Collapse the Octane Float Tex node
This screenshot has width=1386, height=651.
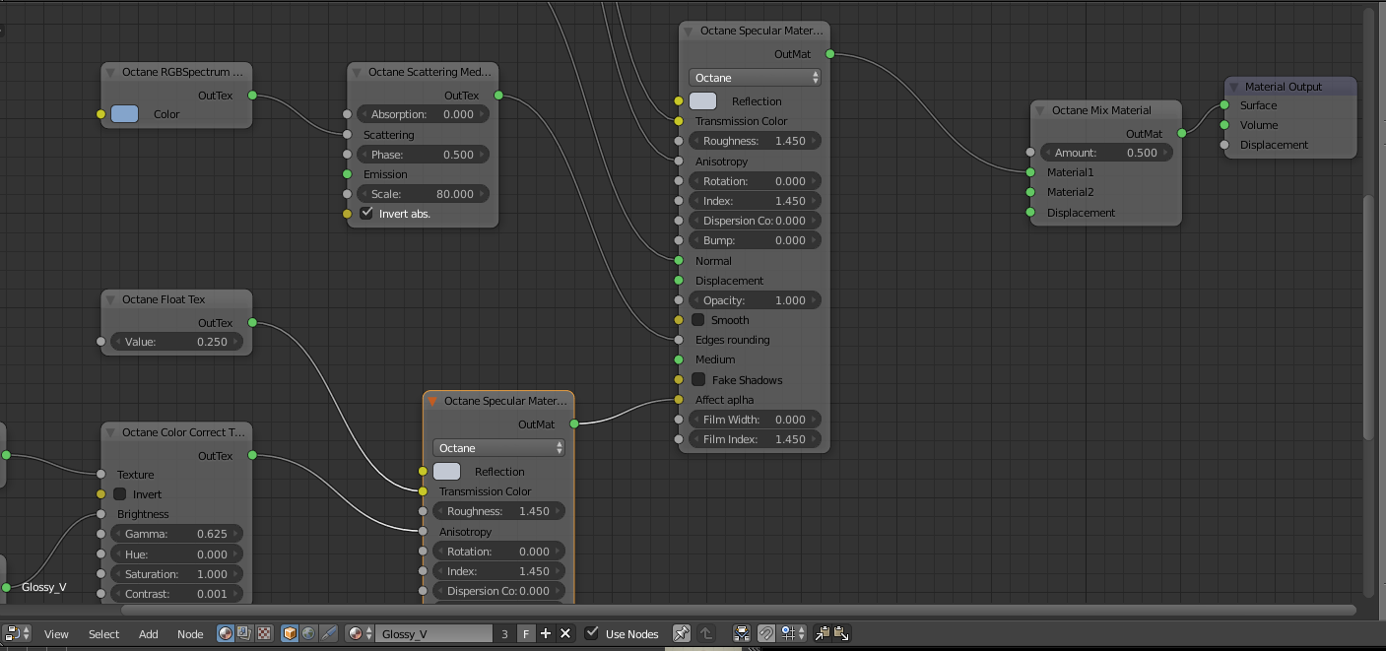point(111,299)
